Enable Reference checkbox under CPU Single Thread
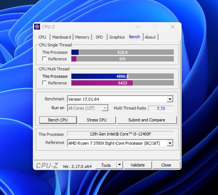The width and height of the screenshot is (218, 195). click(44, 59)
